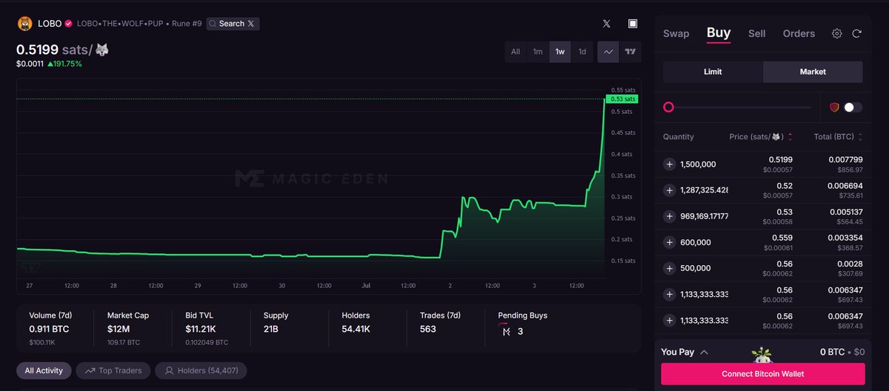Click the Bid TVL $11.21K stat
This screenshot has height=391, width=889.
207,327
